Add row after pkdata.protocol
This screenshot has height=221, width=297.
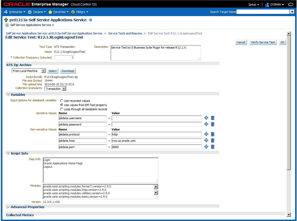pos(206,134)
